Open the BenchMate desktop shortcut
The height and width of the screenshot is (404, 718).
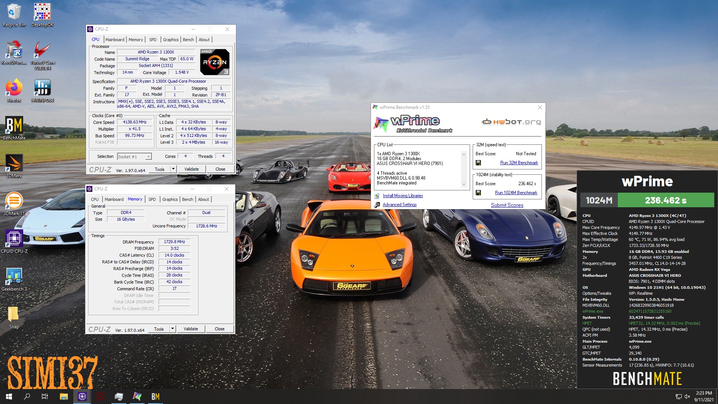(14, 128)
